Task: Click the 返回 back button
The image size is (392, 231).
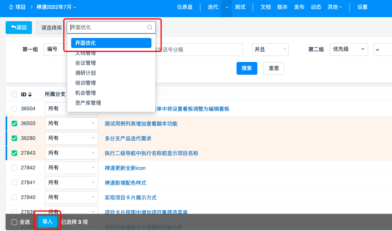Action: click(x=19, y=28)
